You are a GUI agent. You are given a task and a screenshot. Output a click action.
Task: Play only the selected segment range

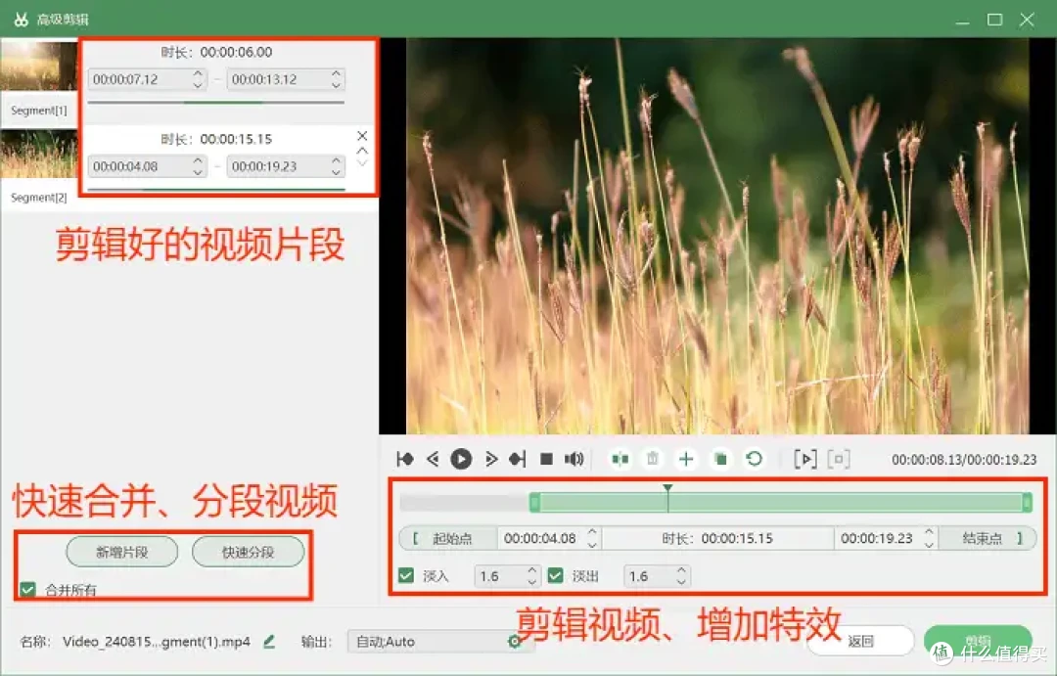coord(805,459)
